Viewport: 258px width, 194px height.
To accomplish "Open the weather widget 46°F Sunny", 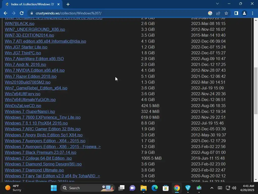I will pyautogui.click(x=14, y=188).
